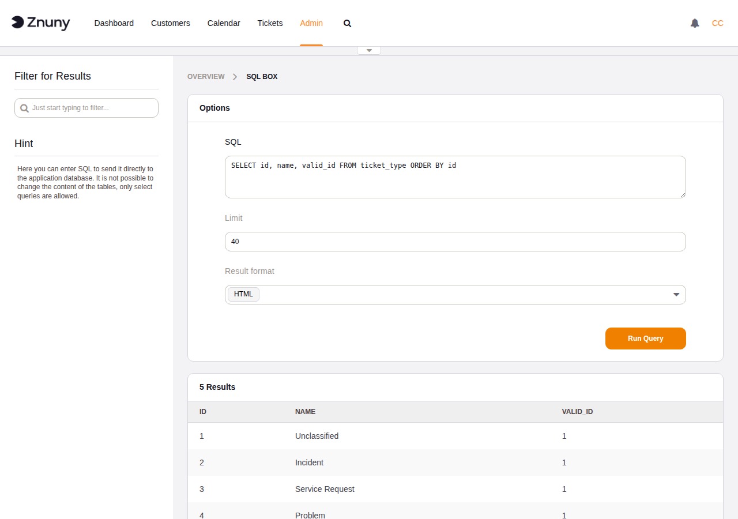Click the Hint heading
The width and height of the screenshot is (738, 519).
24,144
